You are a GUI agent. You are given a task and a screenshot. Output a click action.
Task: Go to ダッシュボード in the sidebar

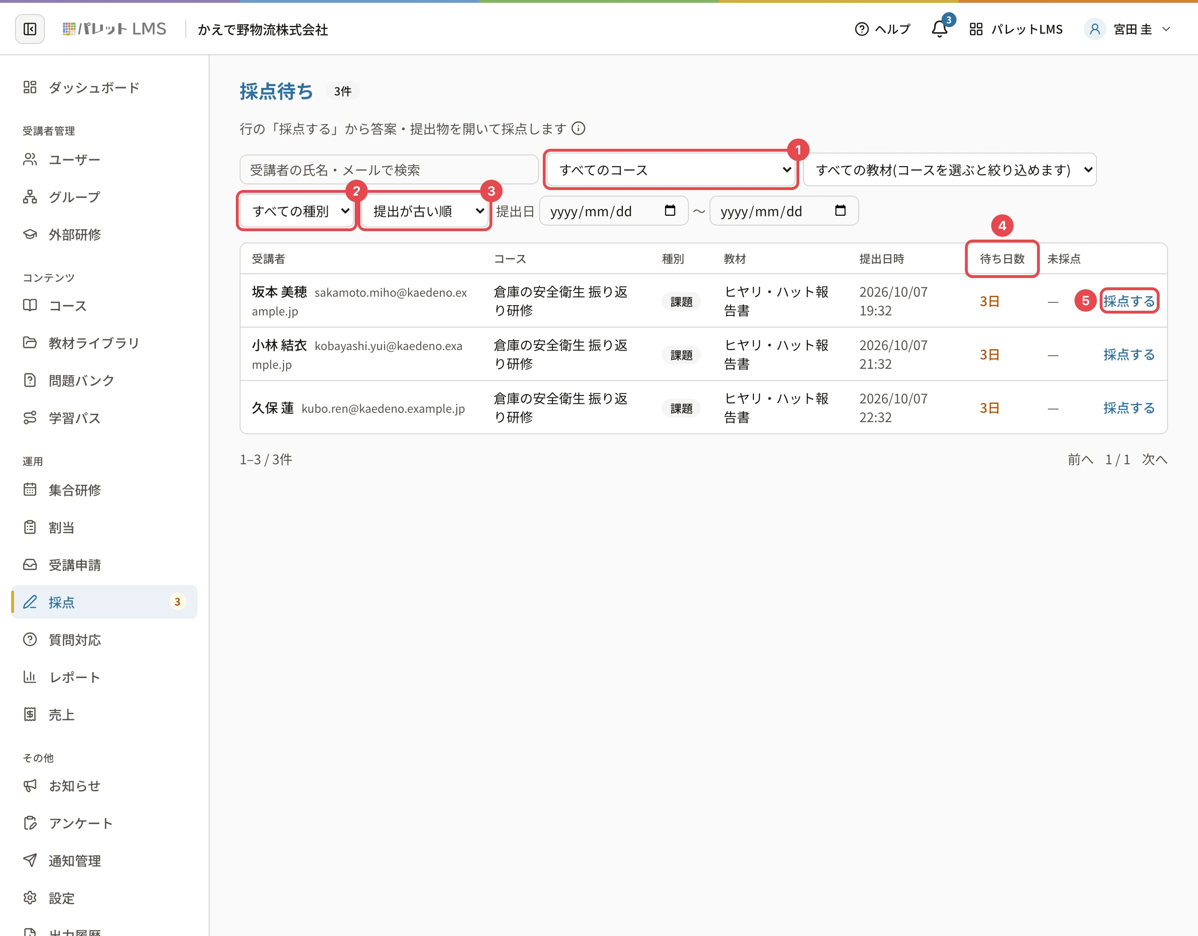104,87
